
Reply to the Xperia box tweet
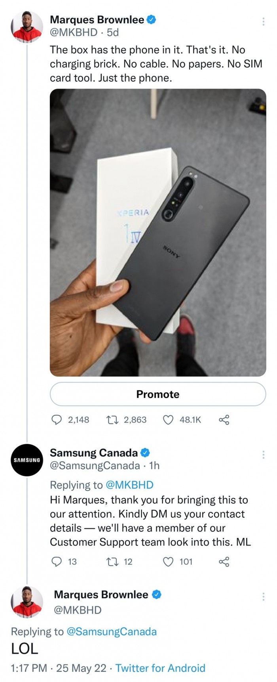[x=57, y=420]
